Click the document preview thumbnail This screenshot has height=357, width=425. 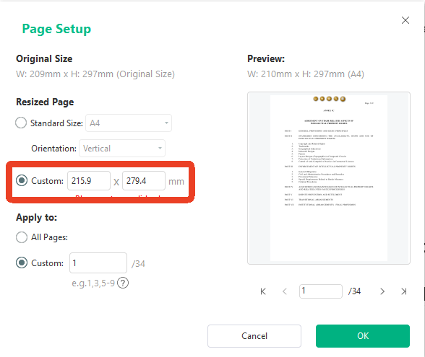328,178
